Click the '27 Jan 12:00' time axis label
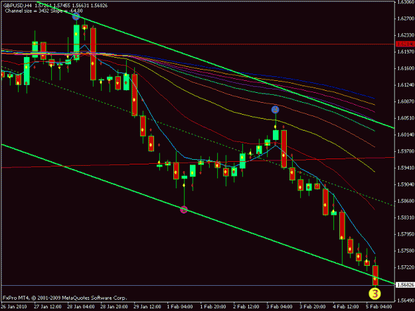415x311 pixels. coord(48,307)
